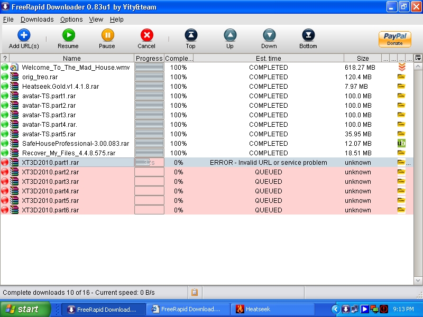Switch to Heatseek in the taskbar
The width and height of the screenshot is (423, 317).
point(259,309)
